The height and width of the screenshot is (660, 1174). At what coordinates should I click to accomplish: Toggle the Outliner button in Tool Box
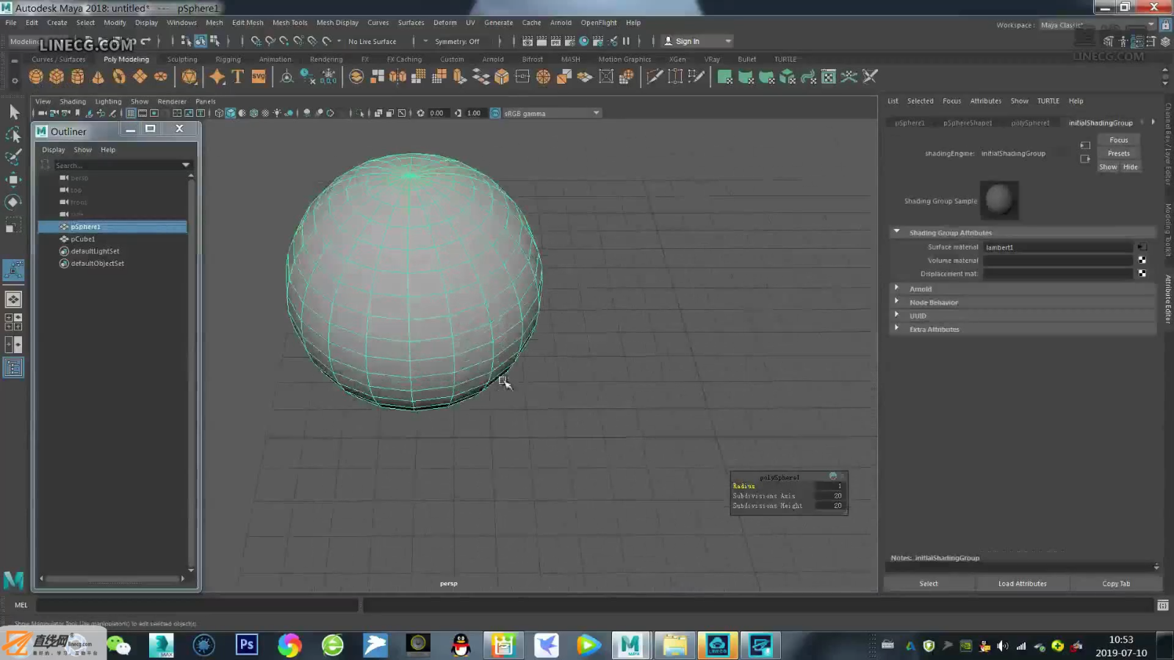(x=13, y=367)
